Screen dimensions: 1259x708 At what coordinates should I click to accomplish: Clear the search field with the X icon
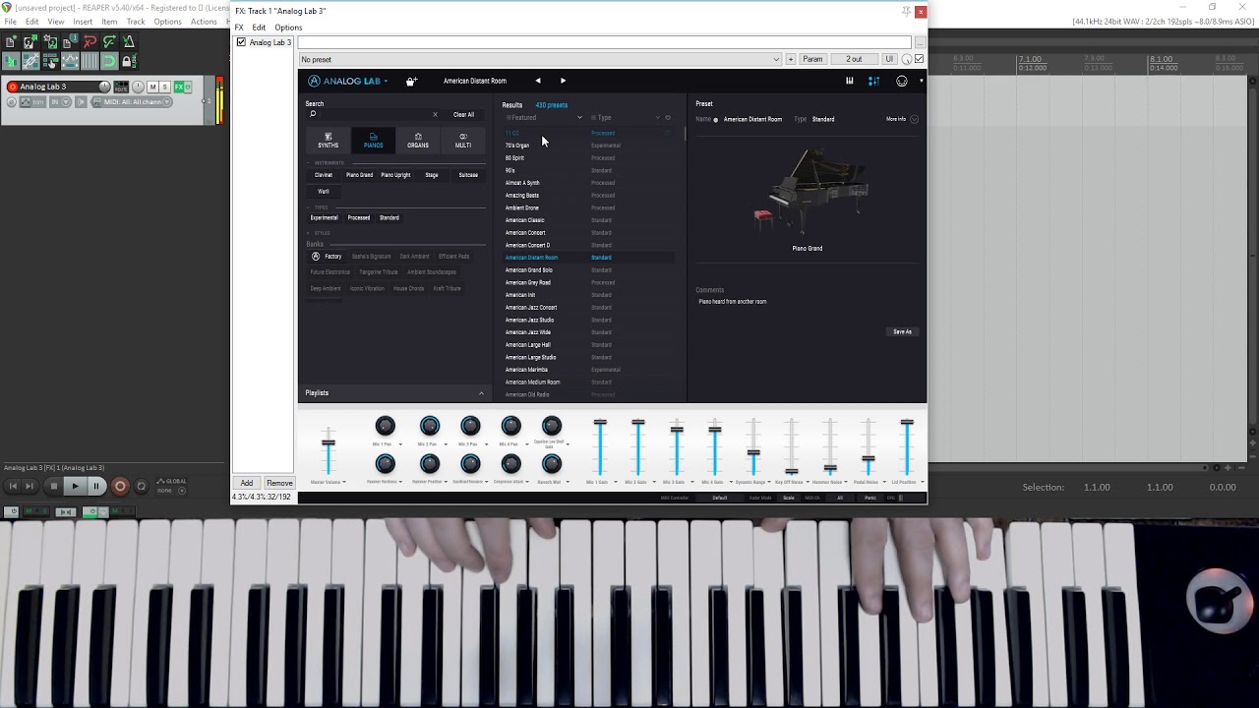coord(435,114)
